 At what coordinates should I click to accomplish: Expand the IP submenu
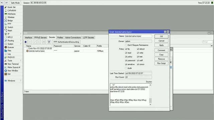click(21, 34)
